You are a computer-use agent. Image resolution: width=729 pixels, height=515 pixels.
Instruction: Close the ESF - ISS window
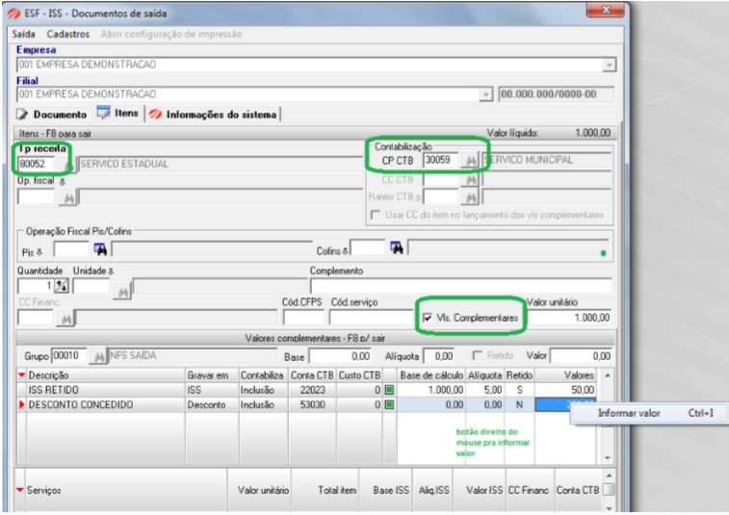click(605, 10)
